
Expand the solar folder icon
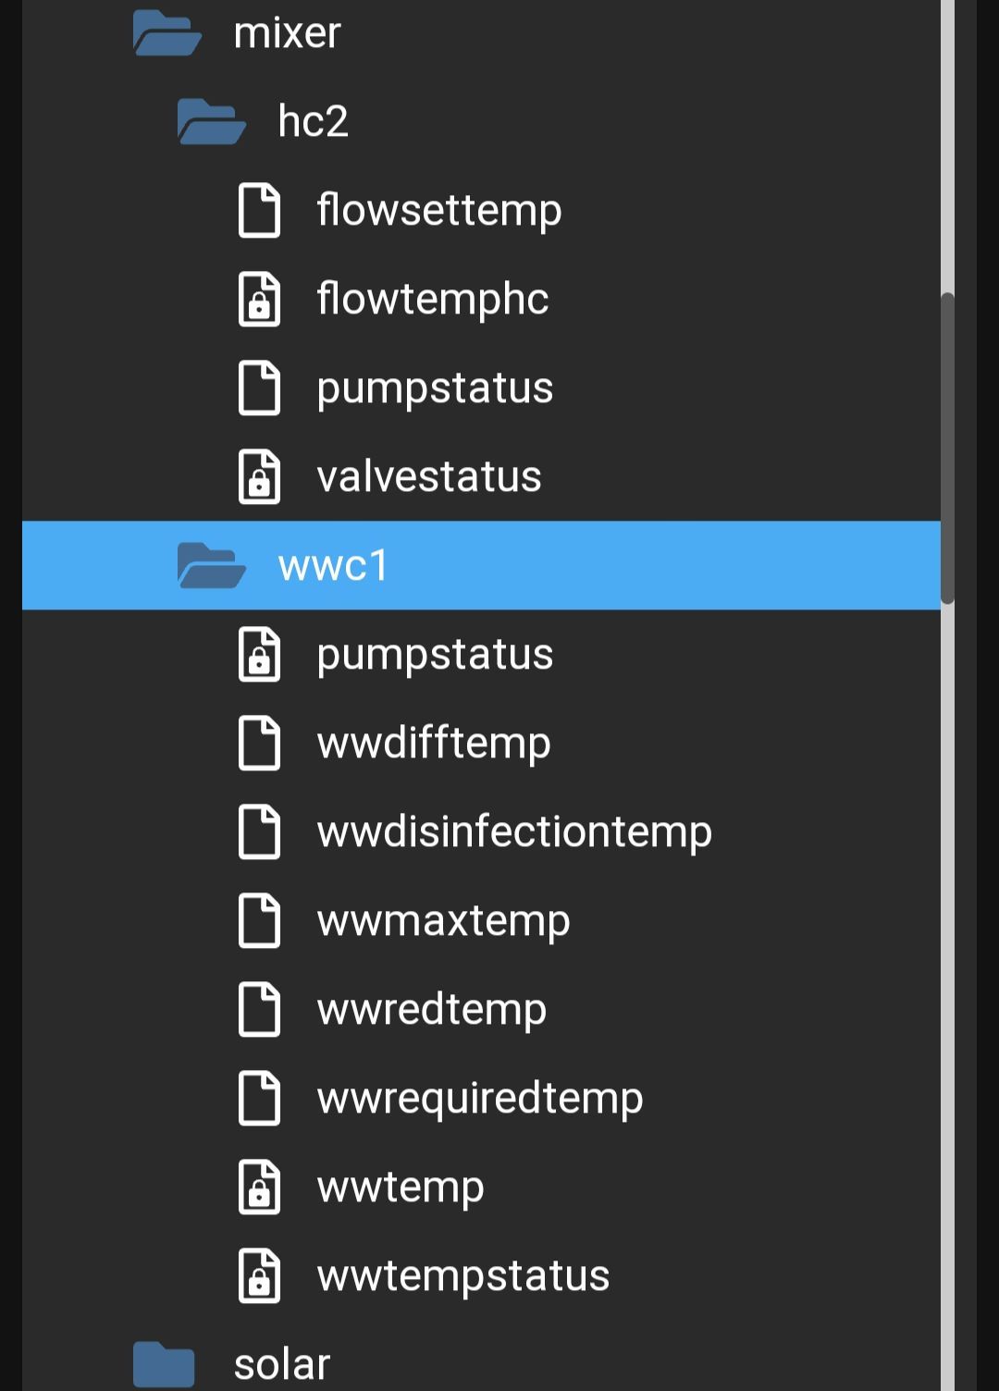click(x=164, y=1364)
